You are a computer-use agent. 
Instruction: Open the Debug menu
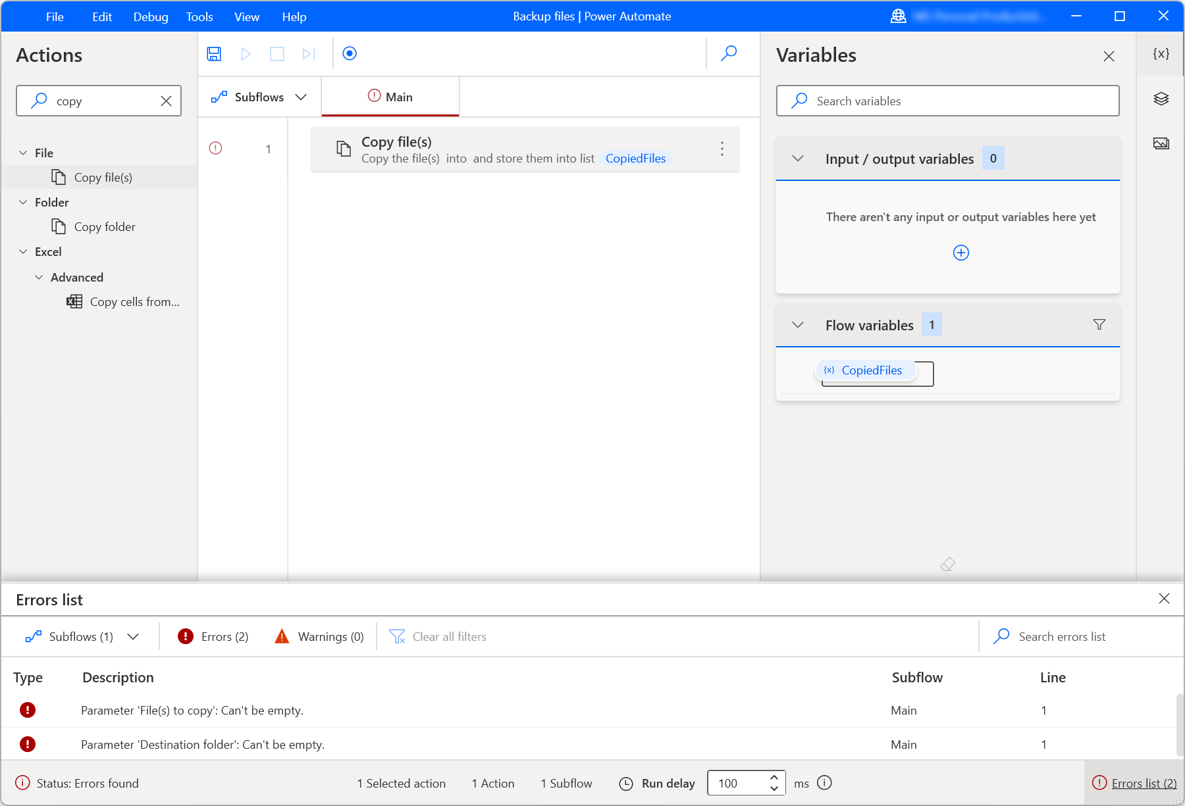pos(150,16)
